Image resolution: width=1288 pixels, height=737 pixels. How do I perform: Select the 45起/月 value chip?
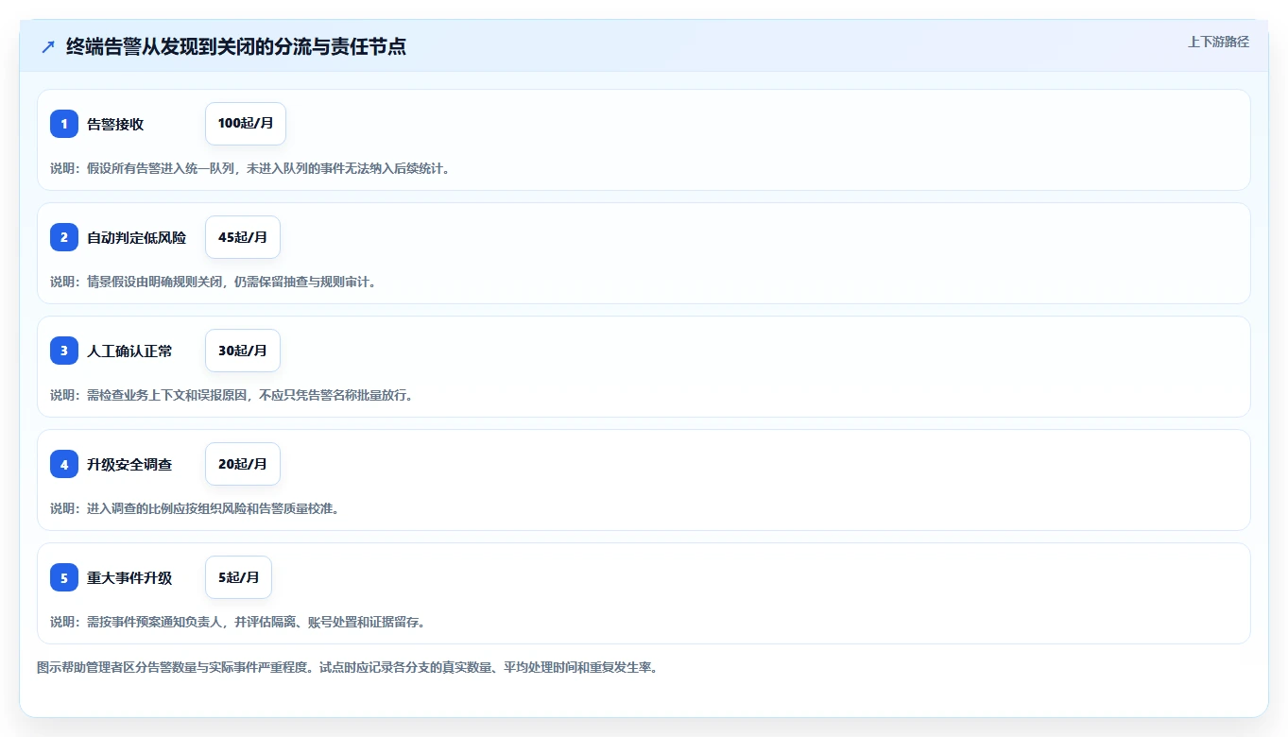click(x=243, y=237)
